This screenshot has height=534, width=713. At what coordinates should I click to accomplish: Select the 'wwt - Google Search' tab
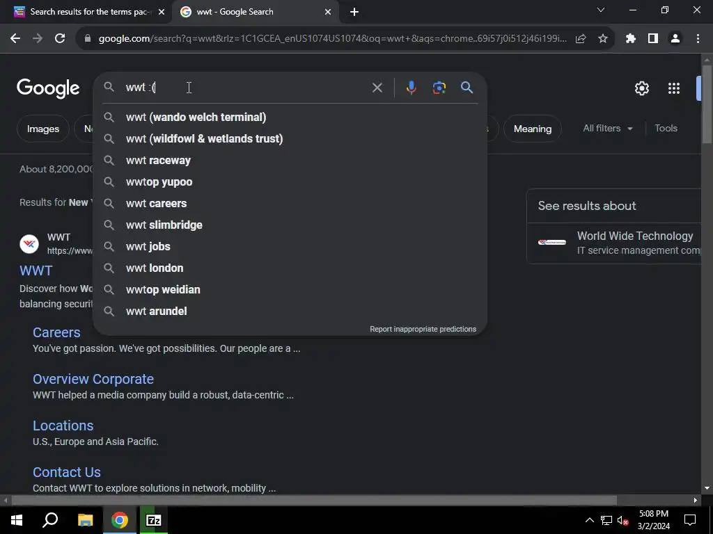pyautogui.click(x=255, y=12)
